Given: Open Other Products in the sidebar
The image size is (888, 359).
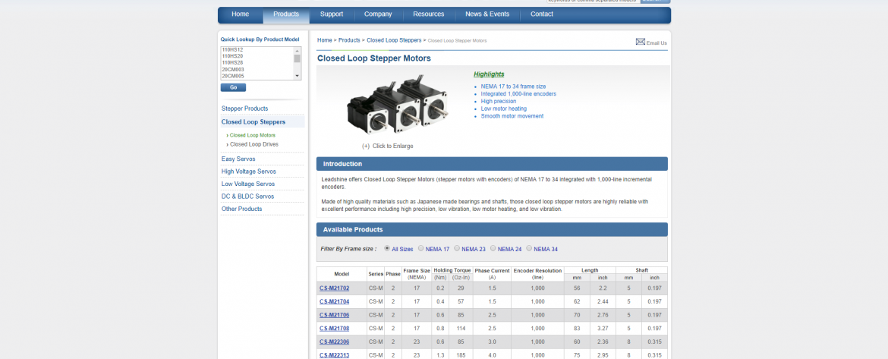Looking at the screenshot, I should [242, 209].
